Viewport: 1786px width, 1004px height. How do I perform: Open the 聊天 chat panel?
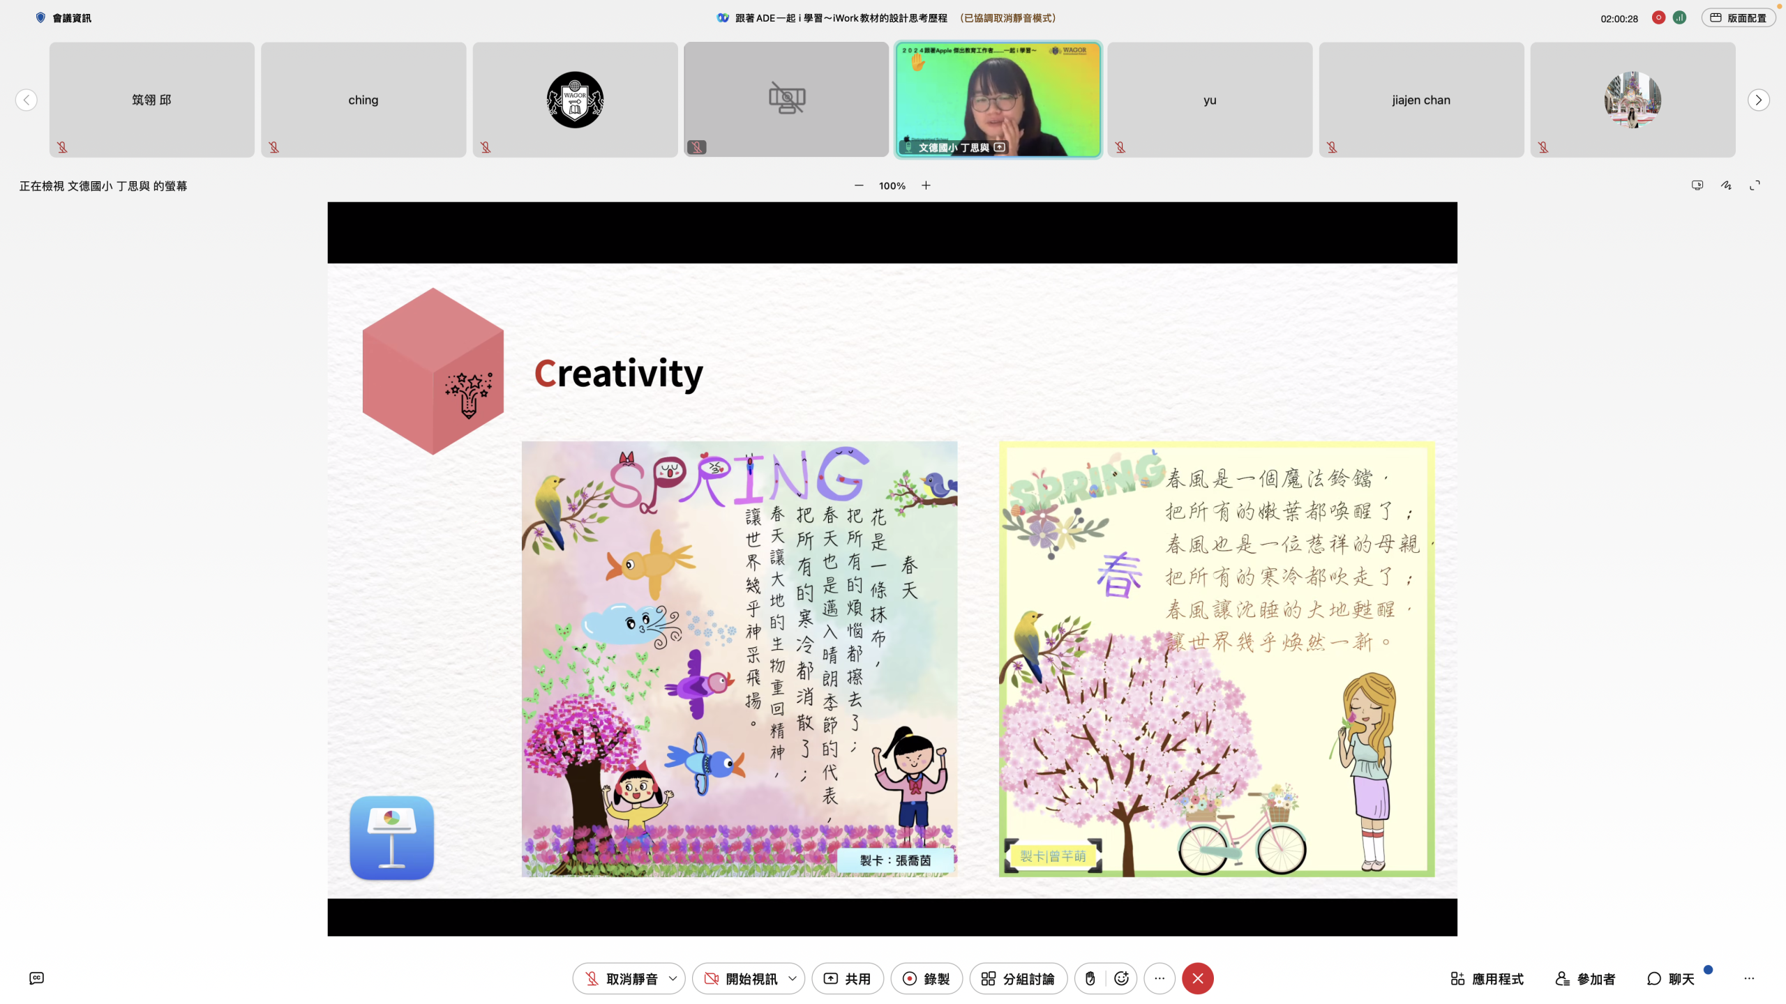pyautogui.click(x=1671, y=978)
